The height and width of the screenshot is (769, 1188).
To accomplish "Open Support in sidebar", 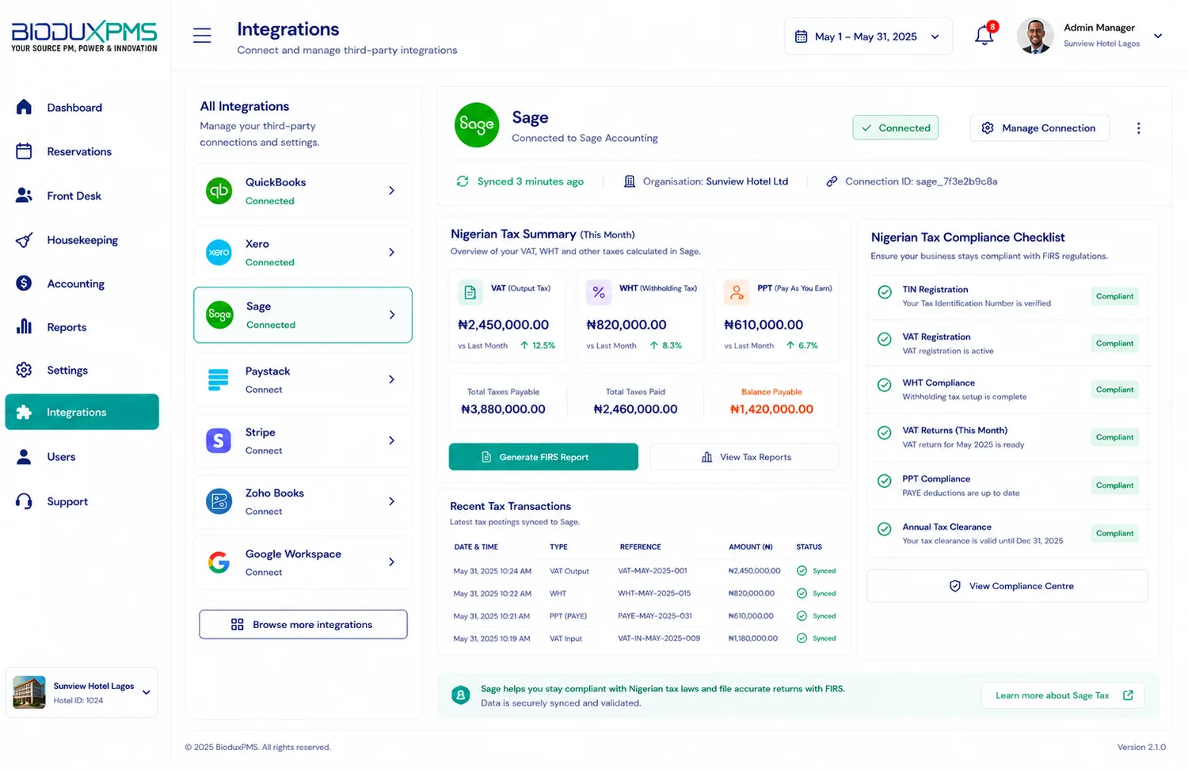I will coord(82,501).
